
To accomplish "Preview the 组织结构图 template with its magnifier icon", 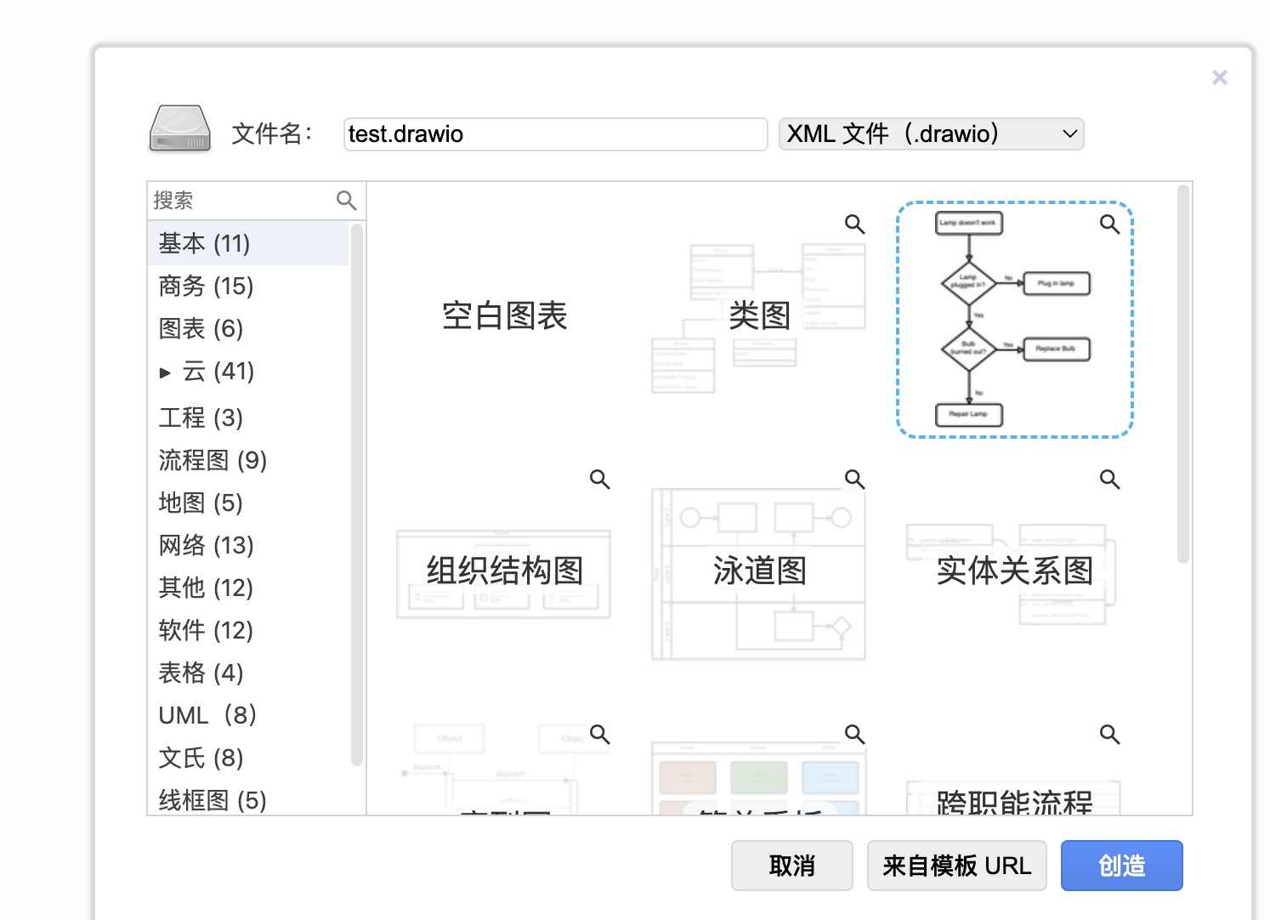I will tap(599, 480).
